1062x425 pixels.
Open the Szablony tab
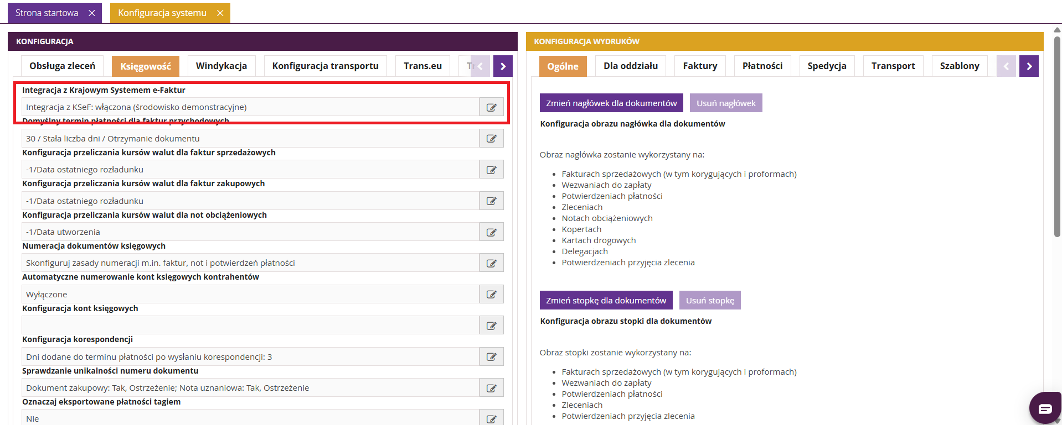[960, 66]
